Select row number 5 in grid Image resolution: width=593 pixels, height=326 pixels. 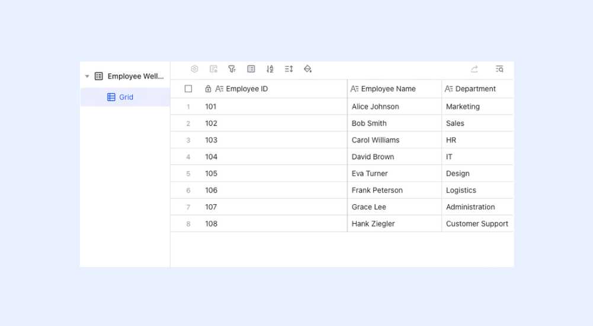pos(188,174)
